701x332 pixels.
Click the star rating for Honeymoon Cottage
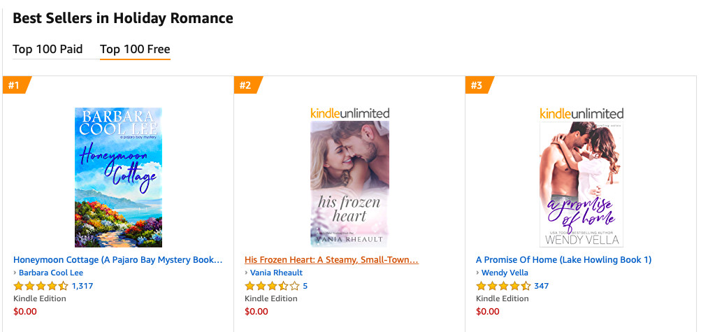(41, 286)
